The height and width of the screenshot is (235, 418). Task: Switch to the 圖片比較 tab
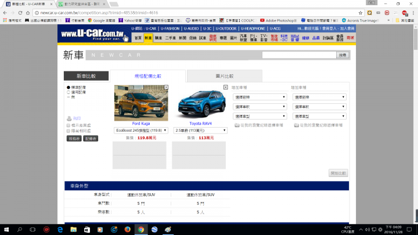224,76
